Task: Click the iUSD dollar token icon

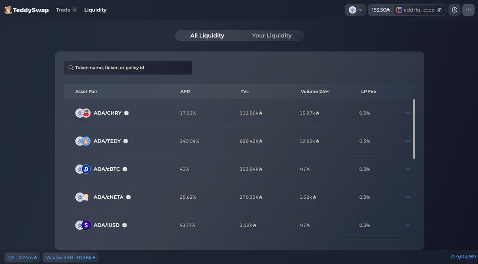Action: tap(86, 225)
